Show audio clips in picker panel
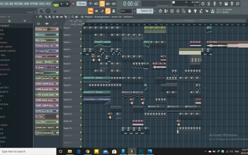The height and width of the screenshot is (155, 248). click(x=47, y=24)
